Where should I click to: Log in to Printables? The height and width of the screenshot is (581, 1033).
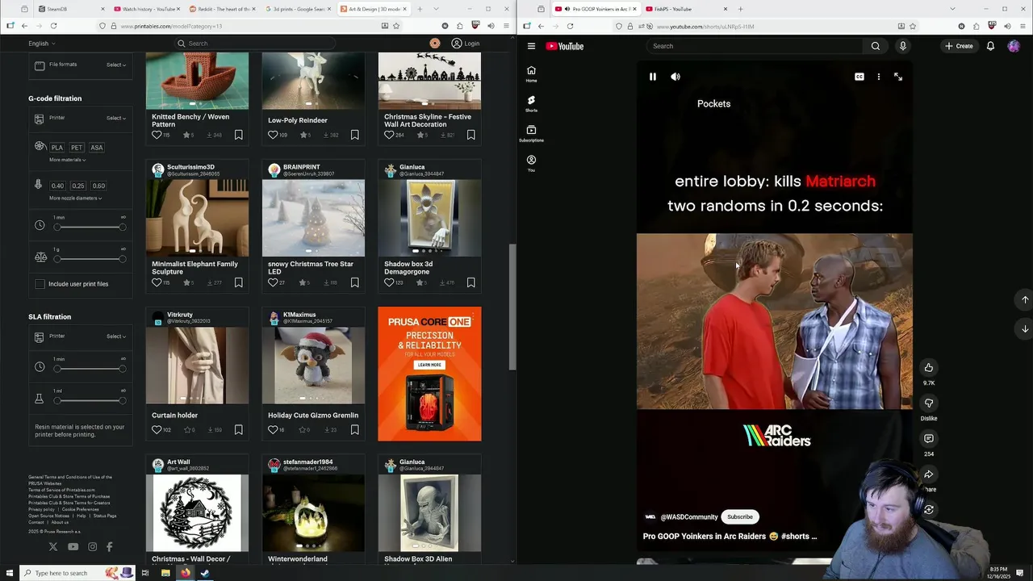[x=466, y=44]
